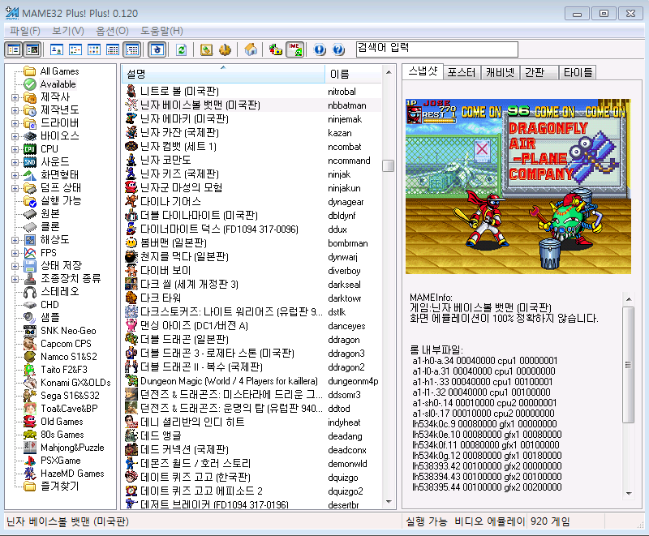Open the 파일(F) menu
The image size is (649, 536).
tap(25, 31)
